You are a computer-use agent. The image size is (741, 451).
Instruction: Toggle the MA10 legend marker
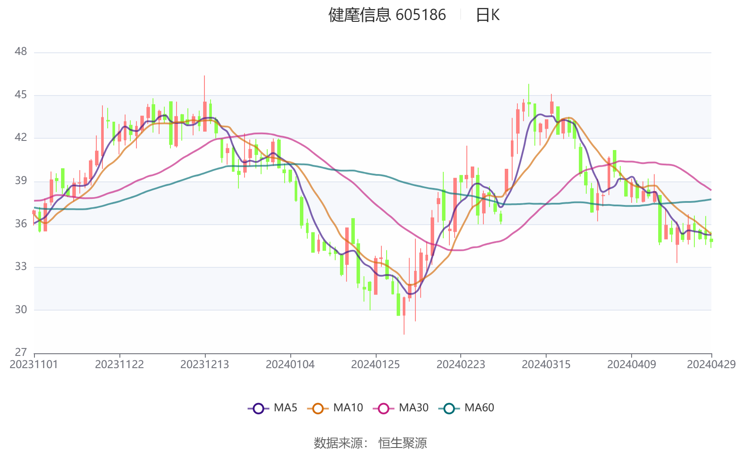(318, 408)
